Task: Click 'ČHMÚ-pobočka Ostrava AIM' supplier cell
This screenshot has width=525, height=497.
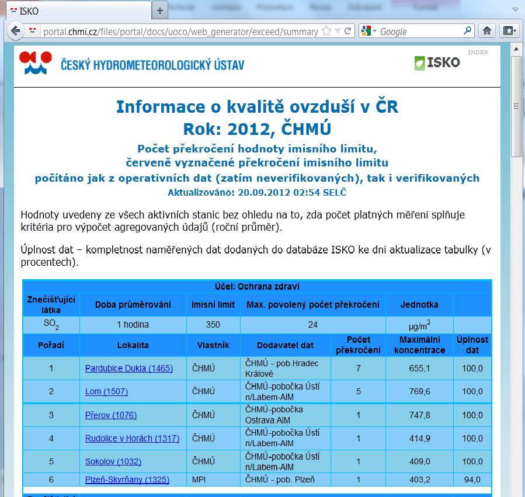Action: 285,415
